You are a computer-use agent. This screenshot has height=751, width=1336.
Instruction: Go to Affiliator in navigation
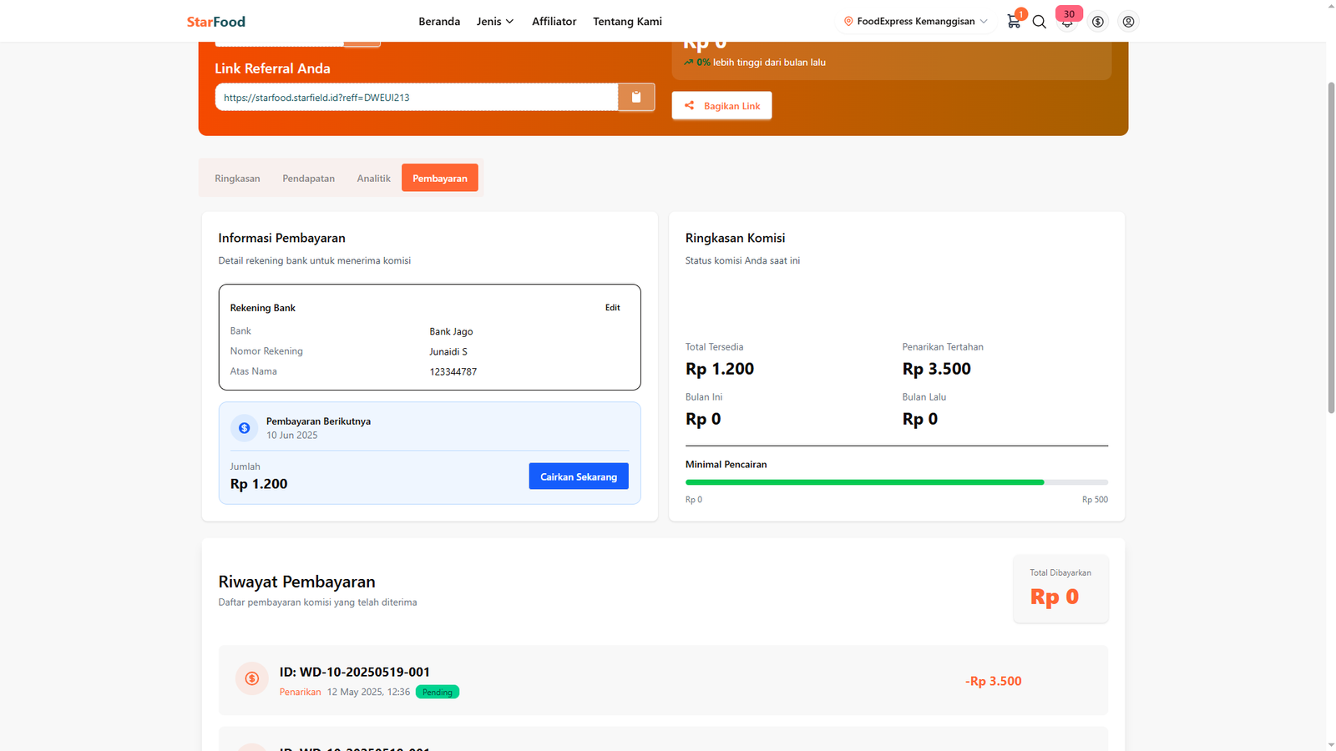click(554, 22)
